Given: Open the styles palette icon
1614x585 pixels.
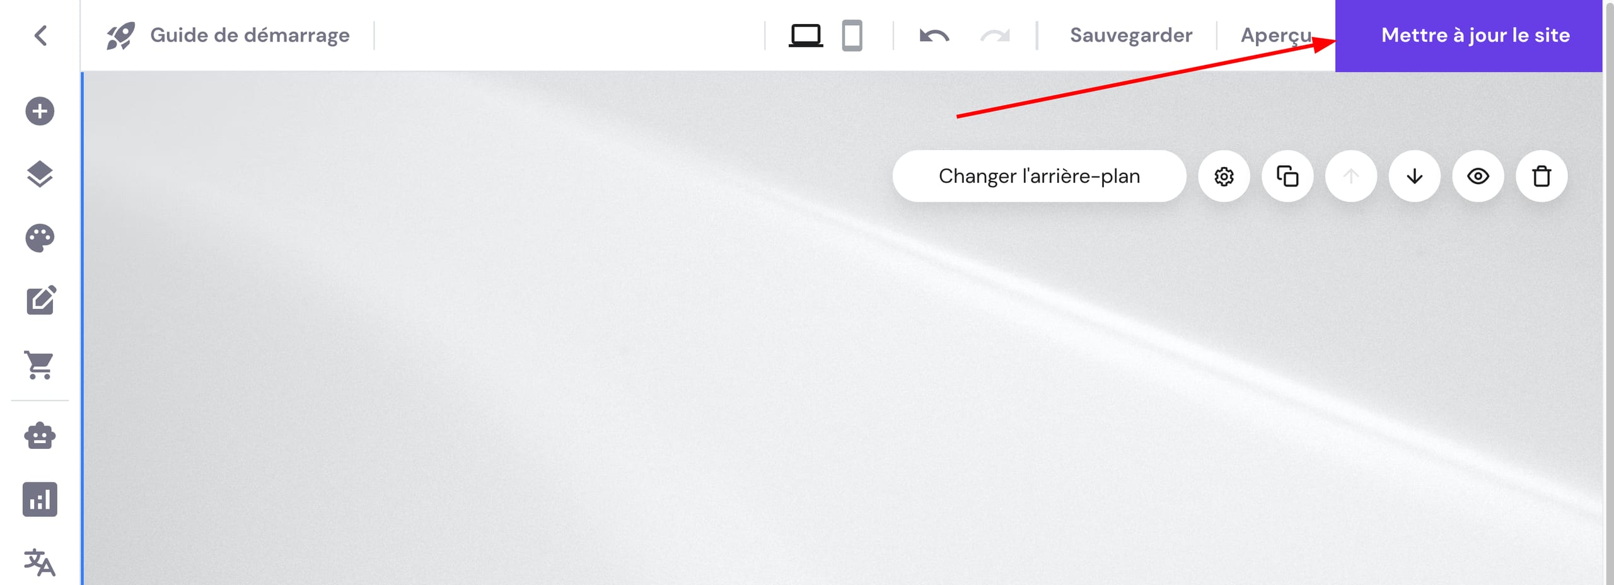Looking at the screenshot, I should click(40, 238).
